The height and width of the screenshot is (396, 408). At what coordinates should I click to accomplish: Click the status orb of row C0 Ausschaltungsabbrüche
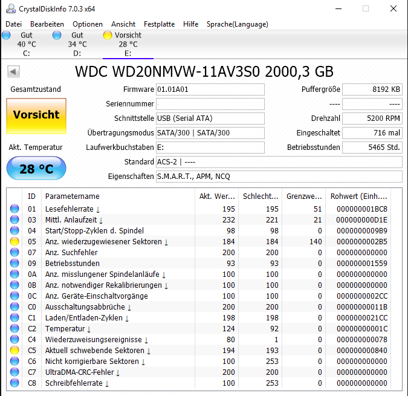[15, 307]
